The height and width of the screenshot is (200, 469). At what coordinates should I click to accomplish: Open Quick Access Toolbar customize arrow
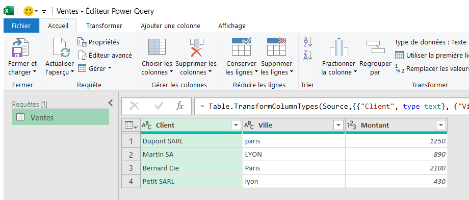click(x=44, y=12)
